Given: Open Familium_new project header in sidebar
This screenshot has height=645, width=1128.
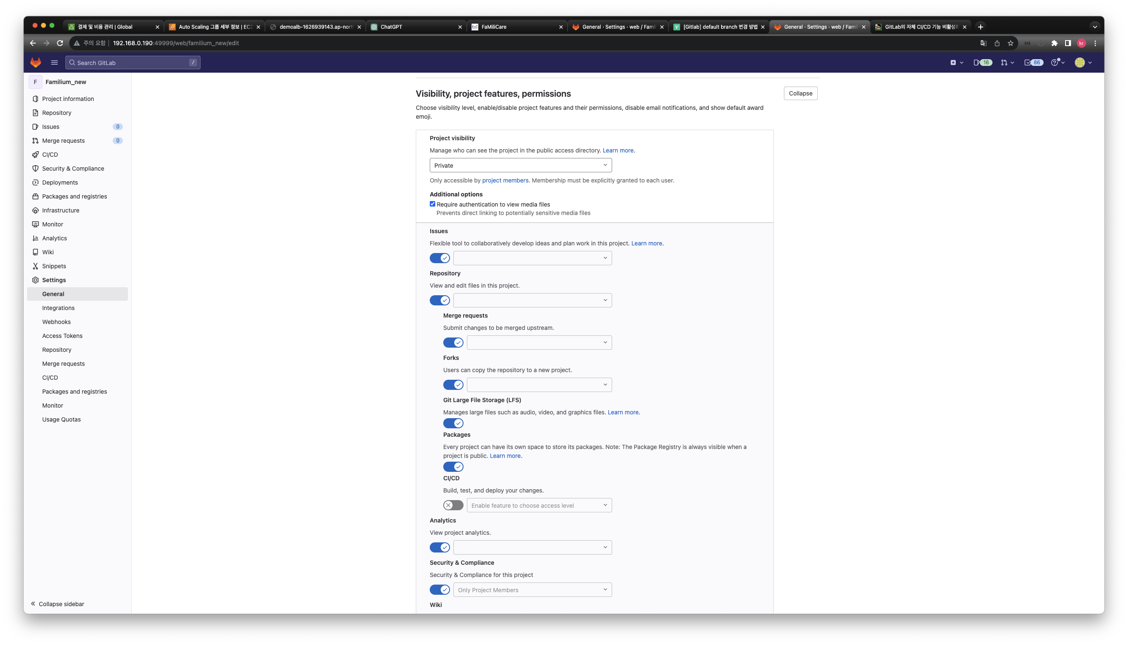Looking at the screenshot, I should point(77,82).
